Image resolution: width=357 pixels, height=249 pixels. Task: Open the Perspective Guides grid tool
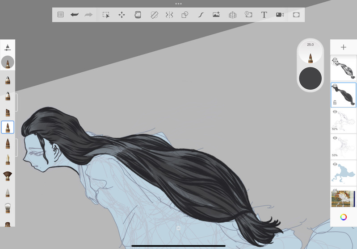[x=232, y=15]
